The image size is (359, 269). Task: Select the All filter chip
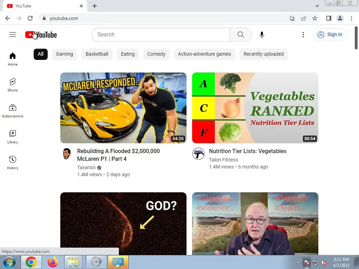point(41,54)
